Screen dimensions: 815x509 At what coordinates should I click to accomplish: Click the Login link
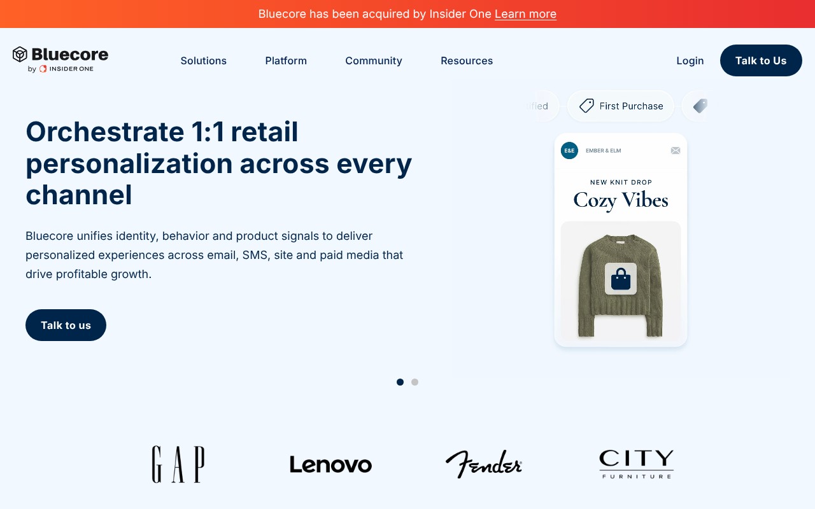coord(690,60)
